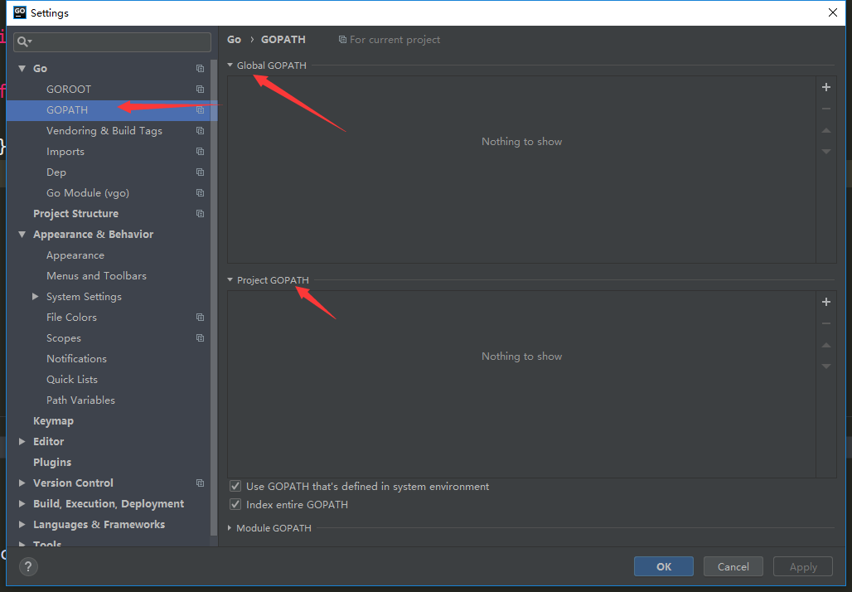The height and width of the screenshot is (592, 852).
Task: Click the project icon beside Imports
Action: pyautogui.click(x=200, y=151)
